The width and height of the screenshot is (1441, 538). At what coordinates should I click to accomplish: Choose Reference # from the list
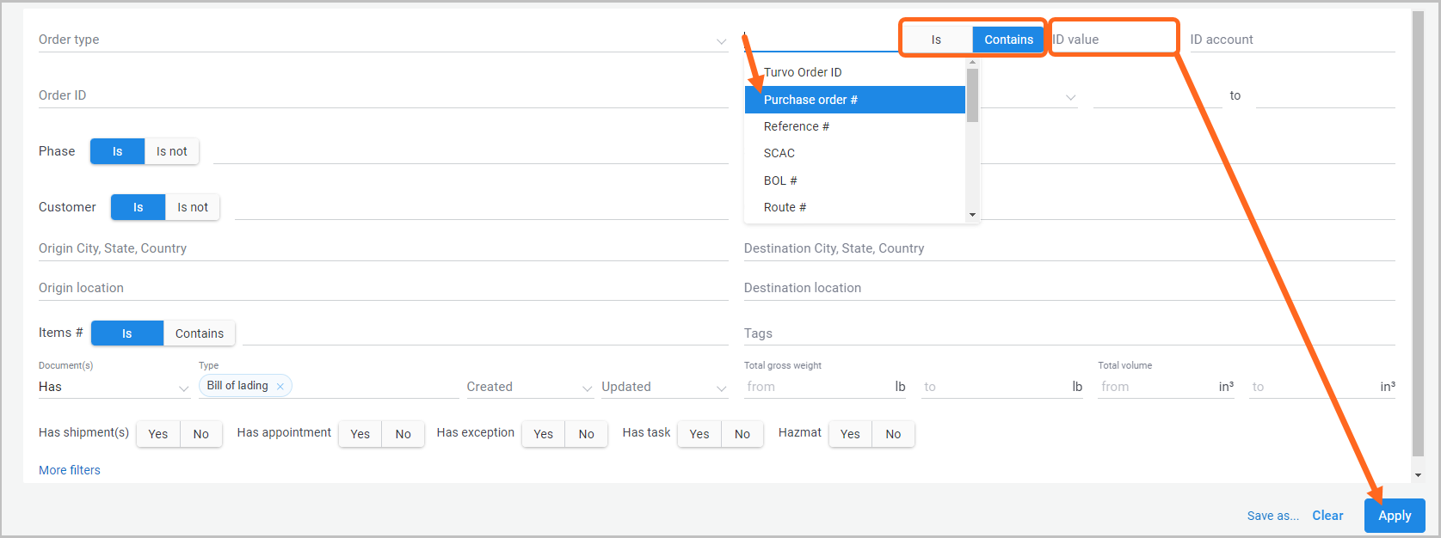[855, 126]
